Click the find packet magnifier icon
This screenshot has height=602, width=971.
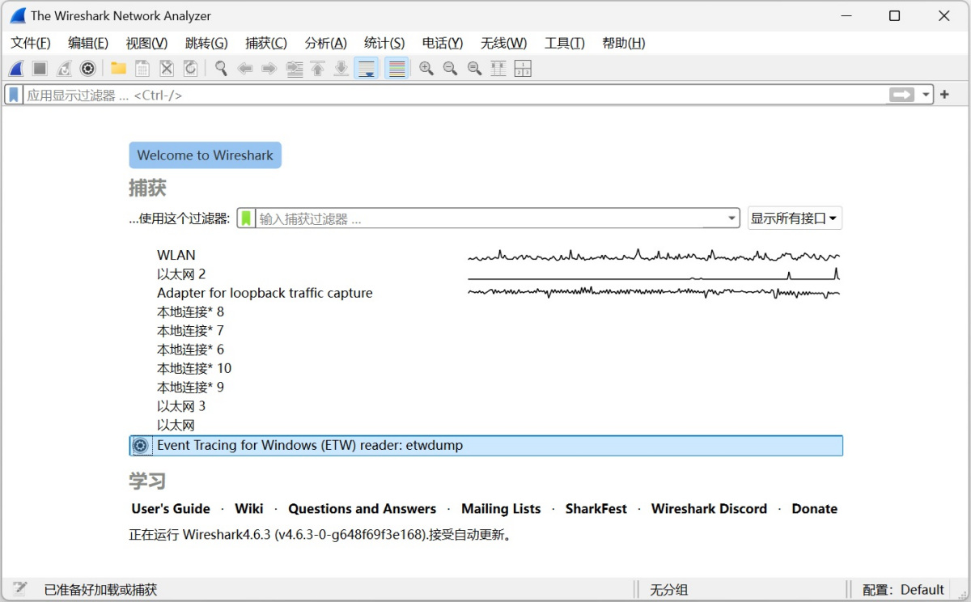pyautogui.click(x=220, y=69)
